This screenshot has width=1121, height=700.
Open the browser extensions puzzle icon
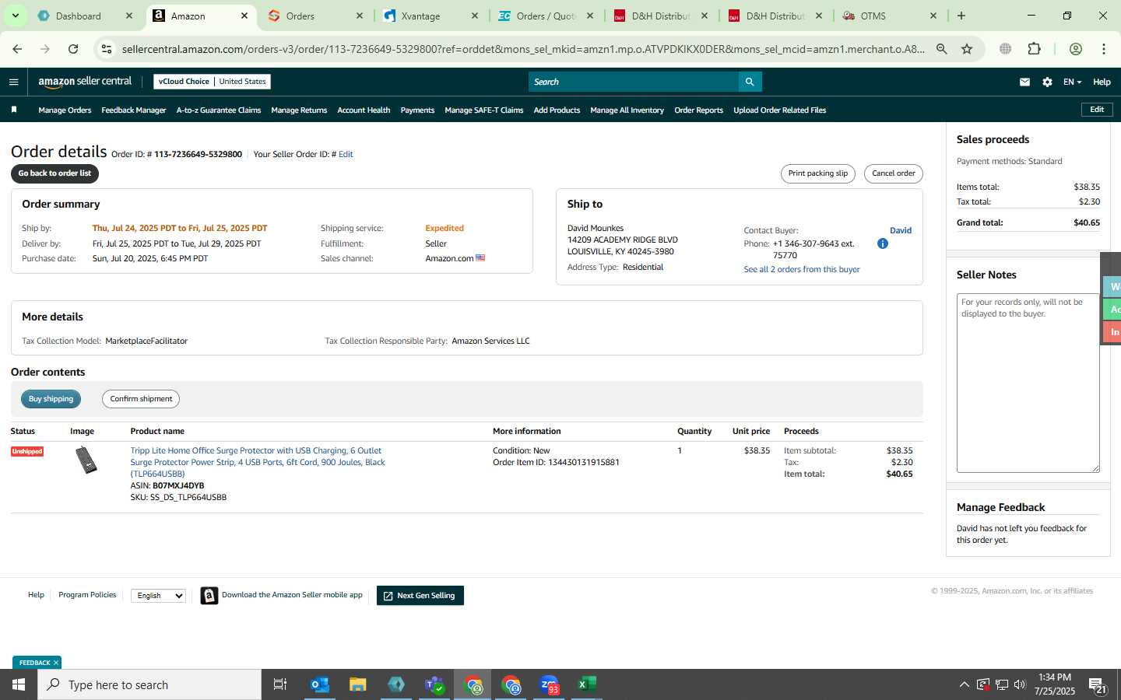point(1034,49)
